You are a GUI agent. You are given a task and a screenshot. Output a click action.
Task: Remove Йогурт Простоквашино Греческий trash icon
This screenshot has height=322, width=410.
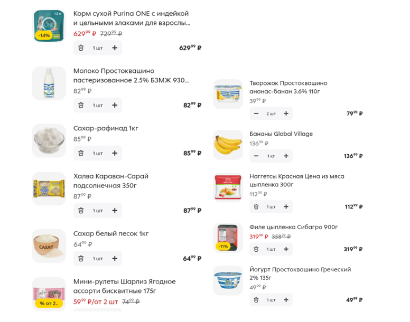coord(256,300)
